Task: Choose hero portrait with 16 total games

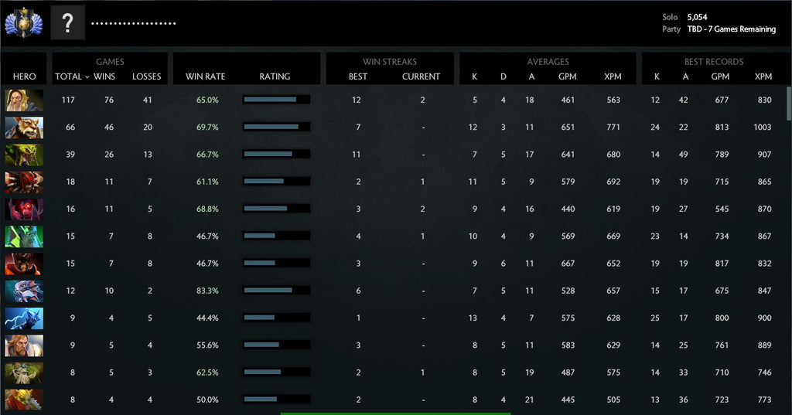Action: pyautogui.click(x=24, y=209)
